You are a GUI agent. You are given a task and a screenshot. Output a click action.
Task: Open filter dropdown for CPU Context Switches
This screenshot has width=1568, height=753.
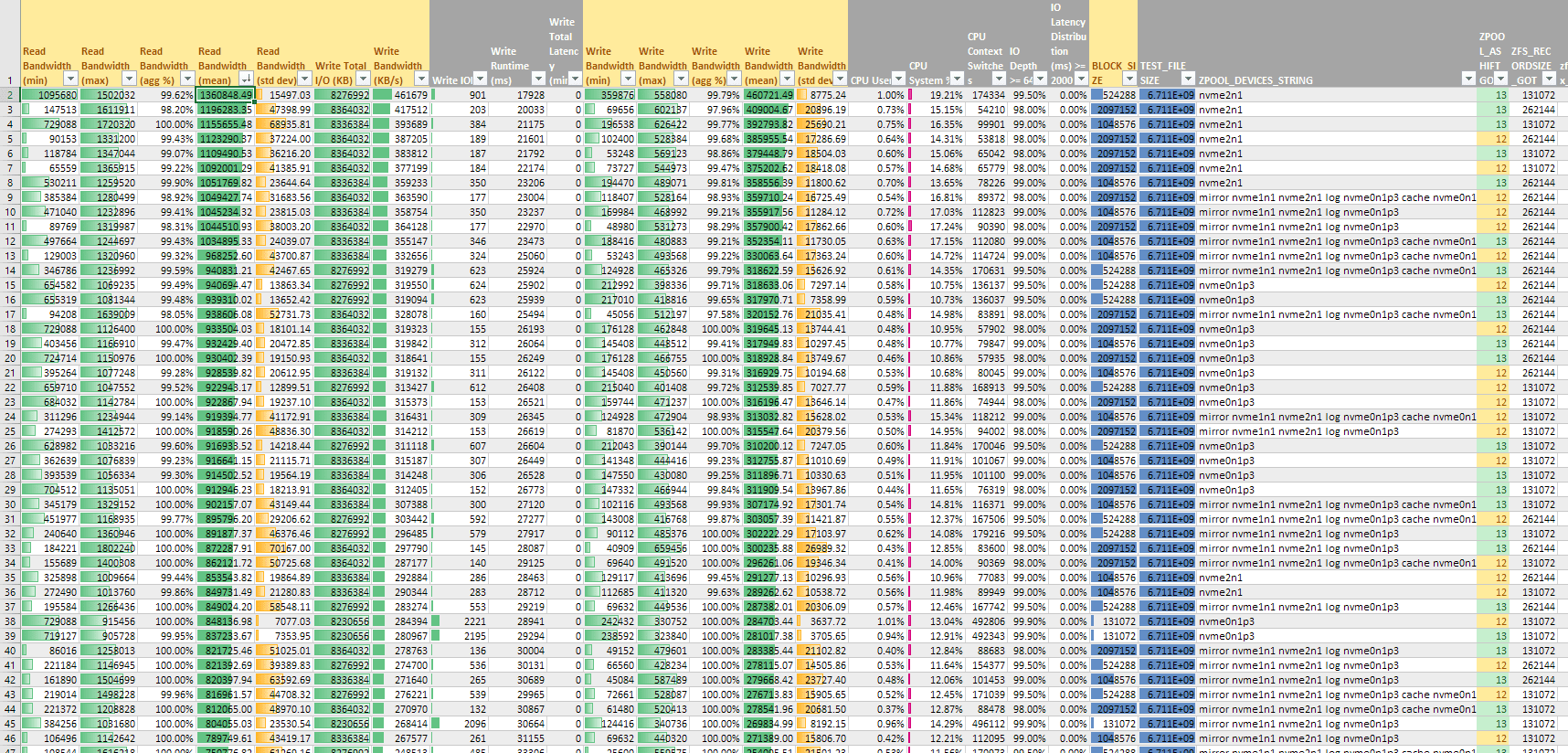click(x=999, y=80)
